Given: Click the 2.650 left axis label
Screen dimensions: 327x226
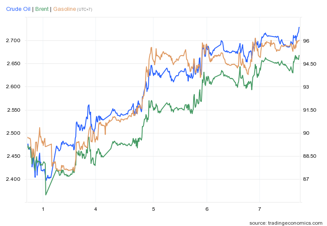Looking at the screenshot, I should [x=14, y=63].
